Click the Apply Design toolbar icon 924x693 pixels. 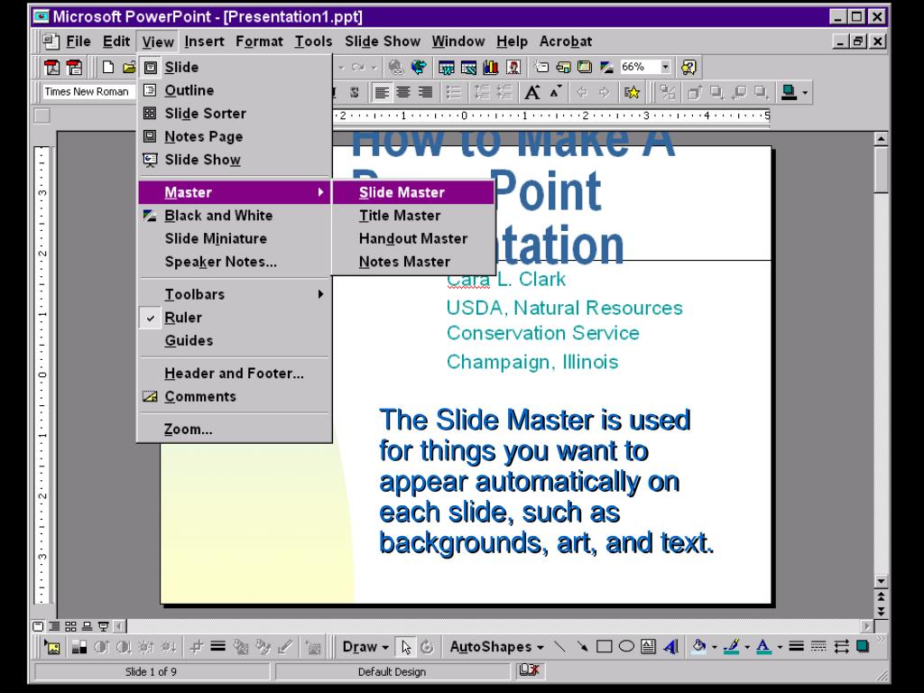click(x=585, y=67)
